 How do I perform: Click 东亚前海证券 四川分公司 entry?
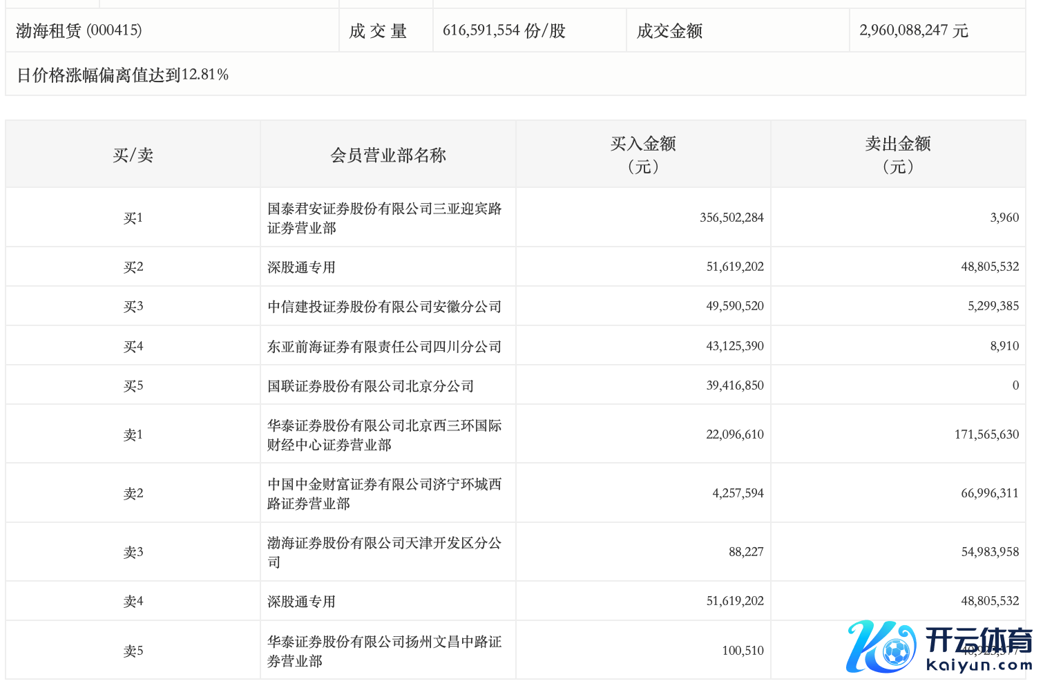tap(384, 346)
